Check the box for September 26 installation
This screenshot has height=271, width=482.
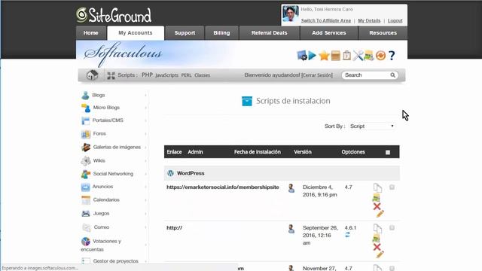click(x=392, y=227)
